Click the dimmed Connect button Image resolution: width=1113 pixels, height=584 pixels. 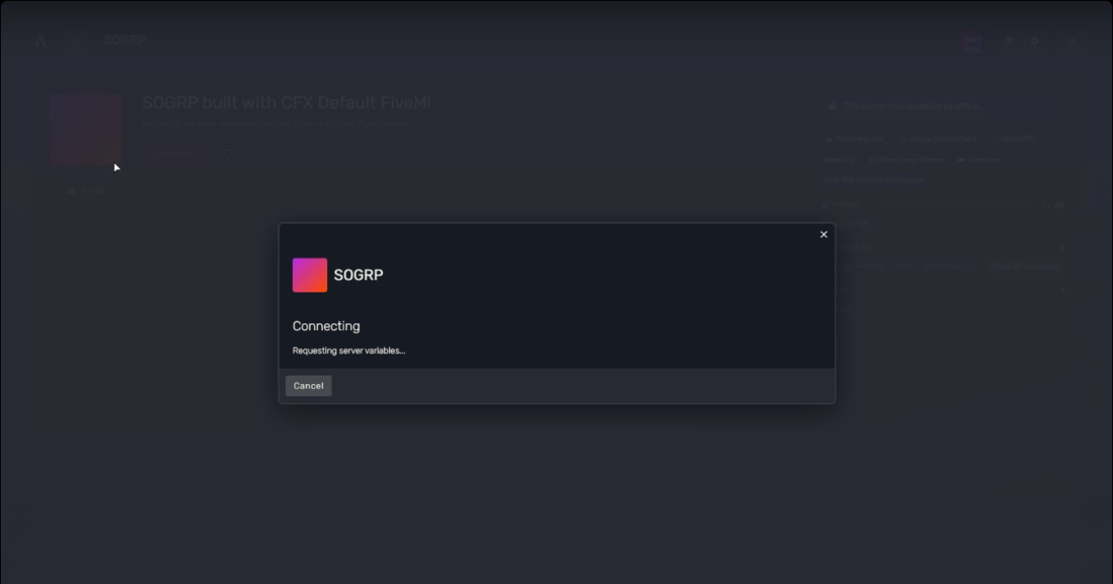pyautogui.click(x=176, y=154)
